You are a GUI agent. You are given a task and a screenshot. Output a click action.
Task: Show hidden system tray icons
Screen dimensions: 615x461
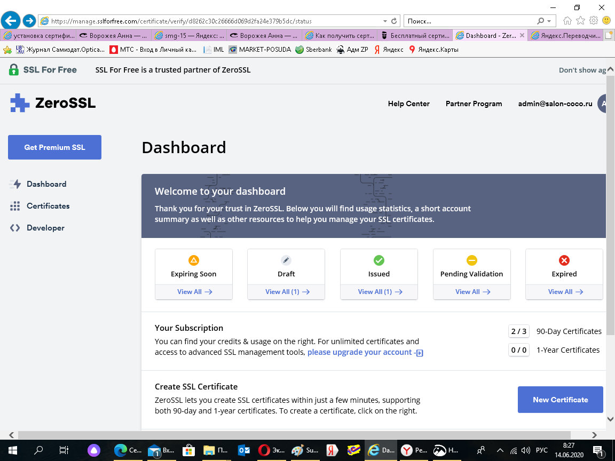[500, 451]
